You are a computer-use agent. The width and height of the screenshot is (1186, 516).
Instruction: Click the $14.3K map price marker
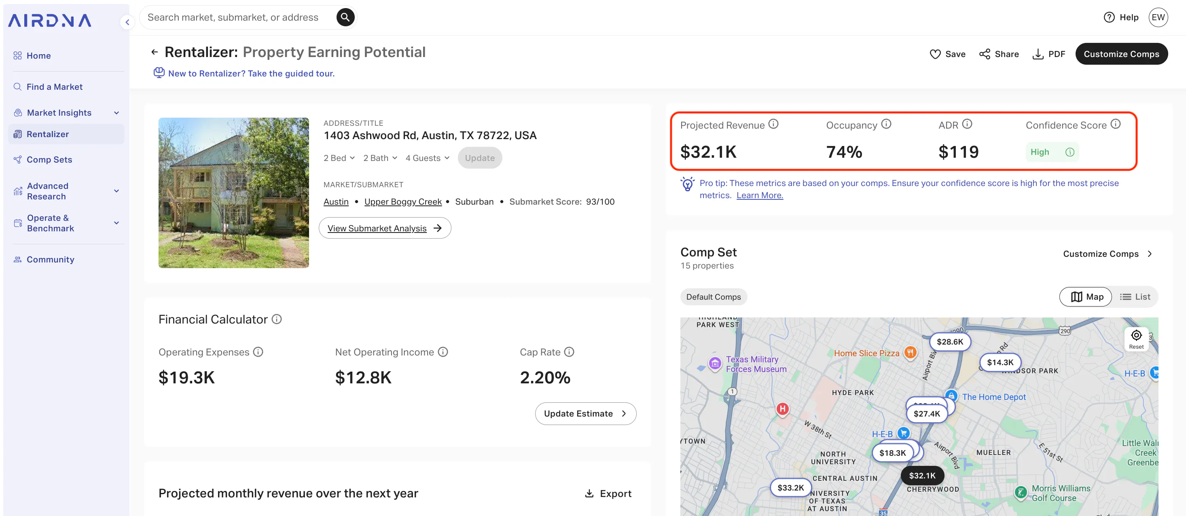(x=1000, y=363)
